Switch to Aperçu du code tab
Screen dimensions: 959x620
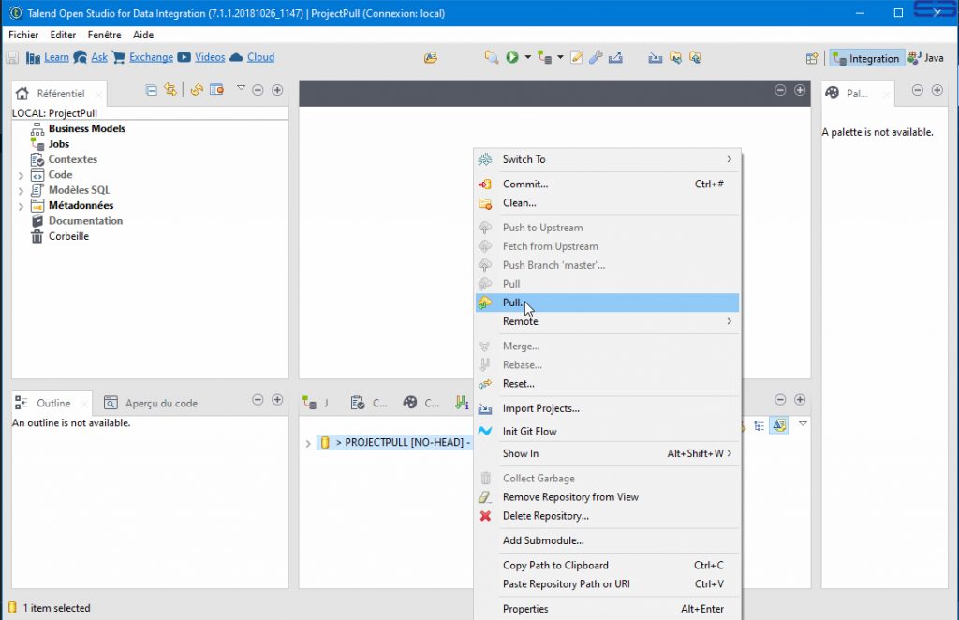coord(151,403)
